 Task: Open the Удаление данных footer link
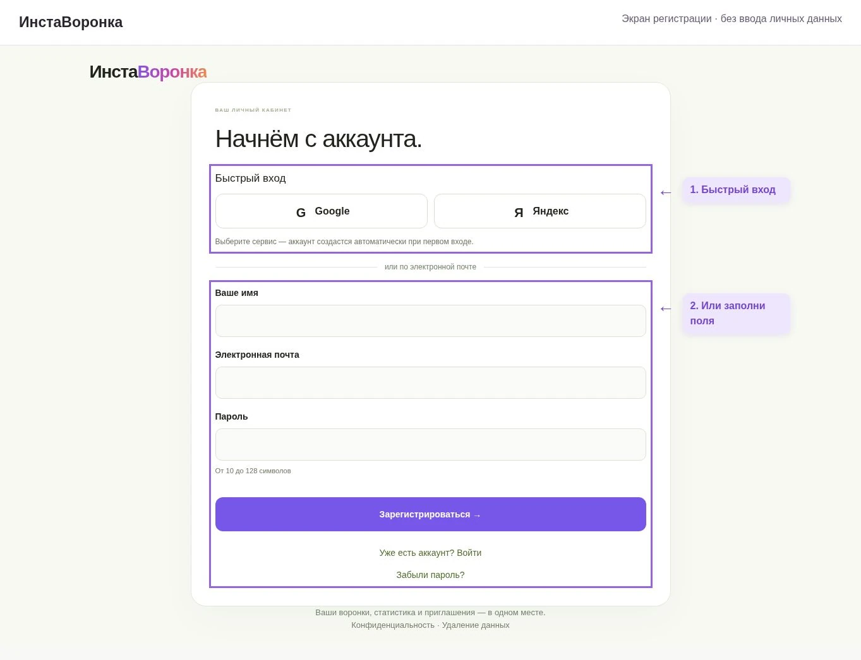476,625
